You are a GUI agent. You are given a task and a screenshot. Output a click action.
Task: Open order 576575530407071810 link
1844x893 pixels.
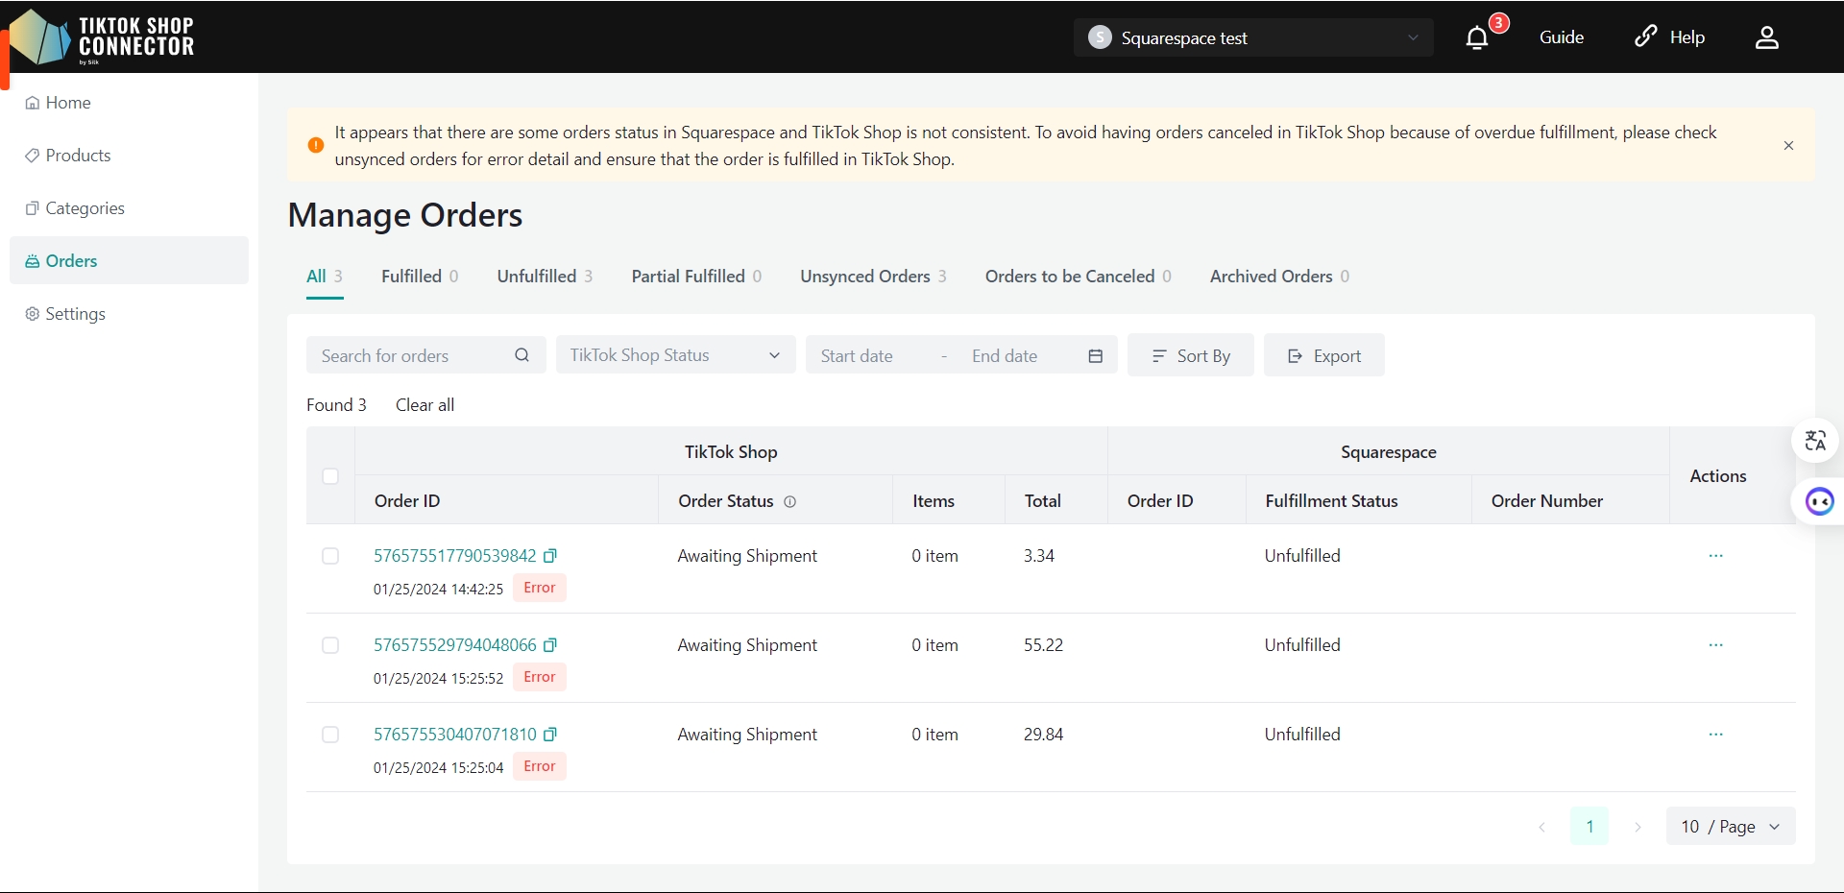(455, 735)
